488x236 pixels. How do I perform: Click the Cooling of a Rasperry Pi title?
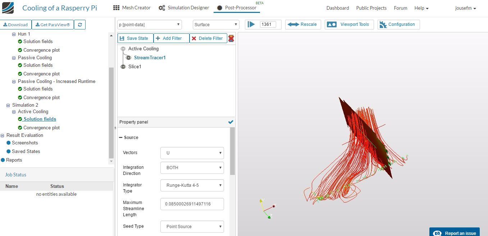pyautogui.click(x=60, y=8)
